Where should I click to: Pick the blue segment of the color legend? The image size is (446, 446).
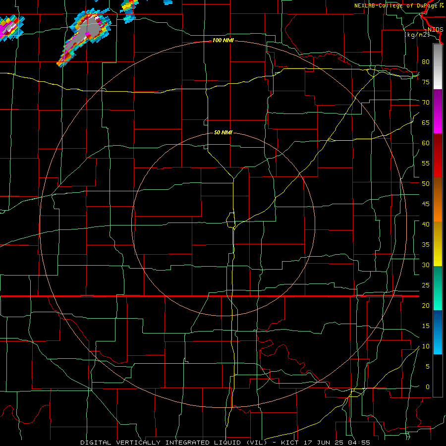(x=438, y=332)
